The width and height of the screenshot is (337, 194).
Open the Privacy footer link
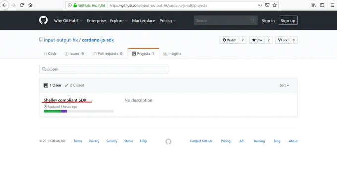click(94, 141)
